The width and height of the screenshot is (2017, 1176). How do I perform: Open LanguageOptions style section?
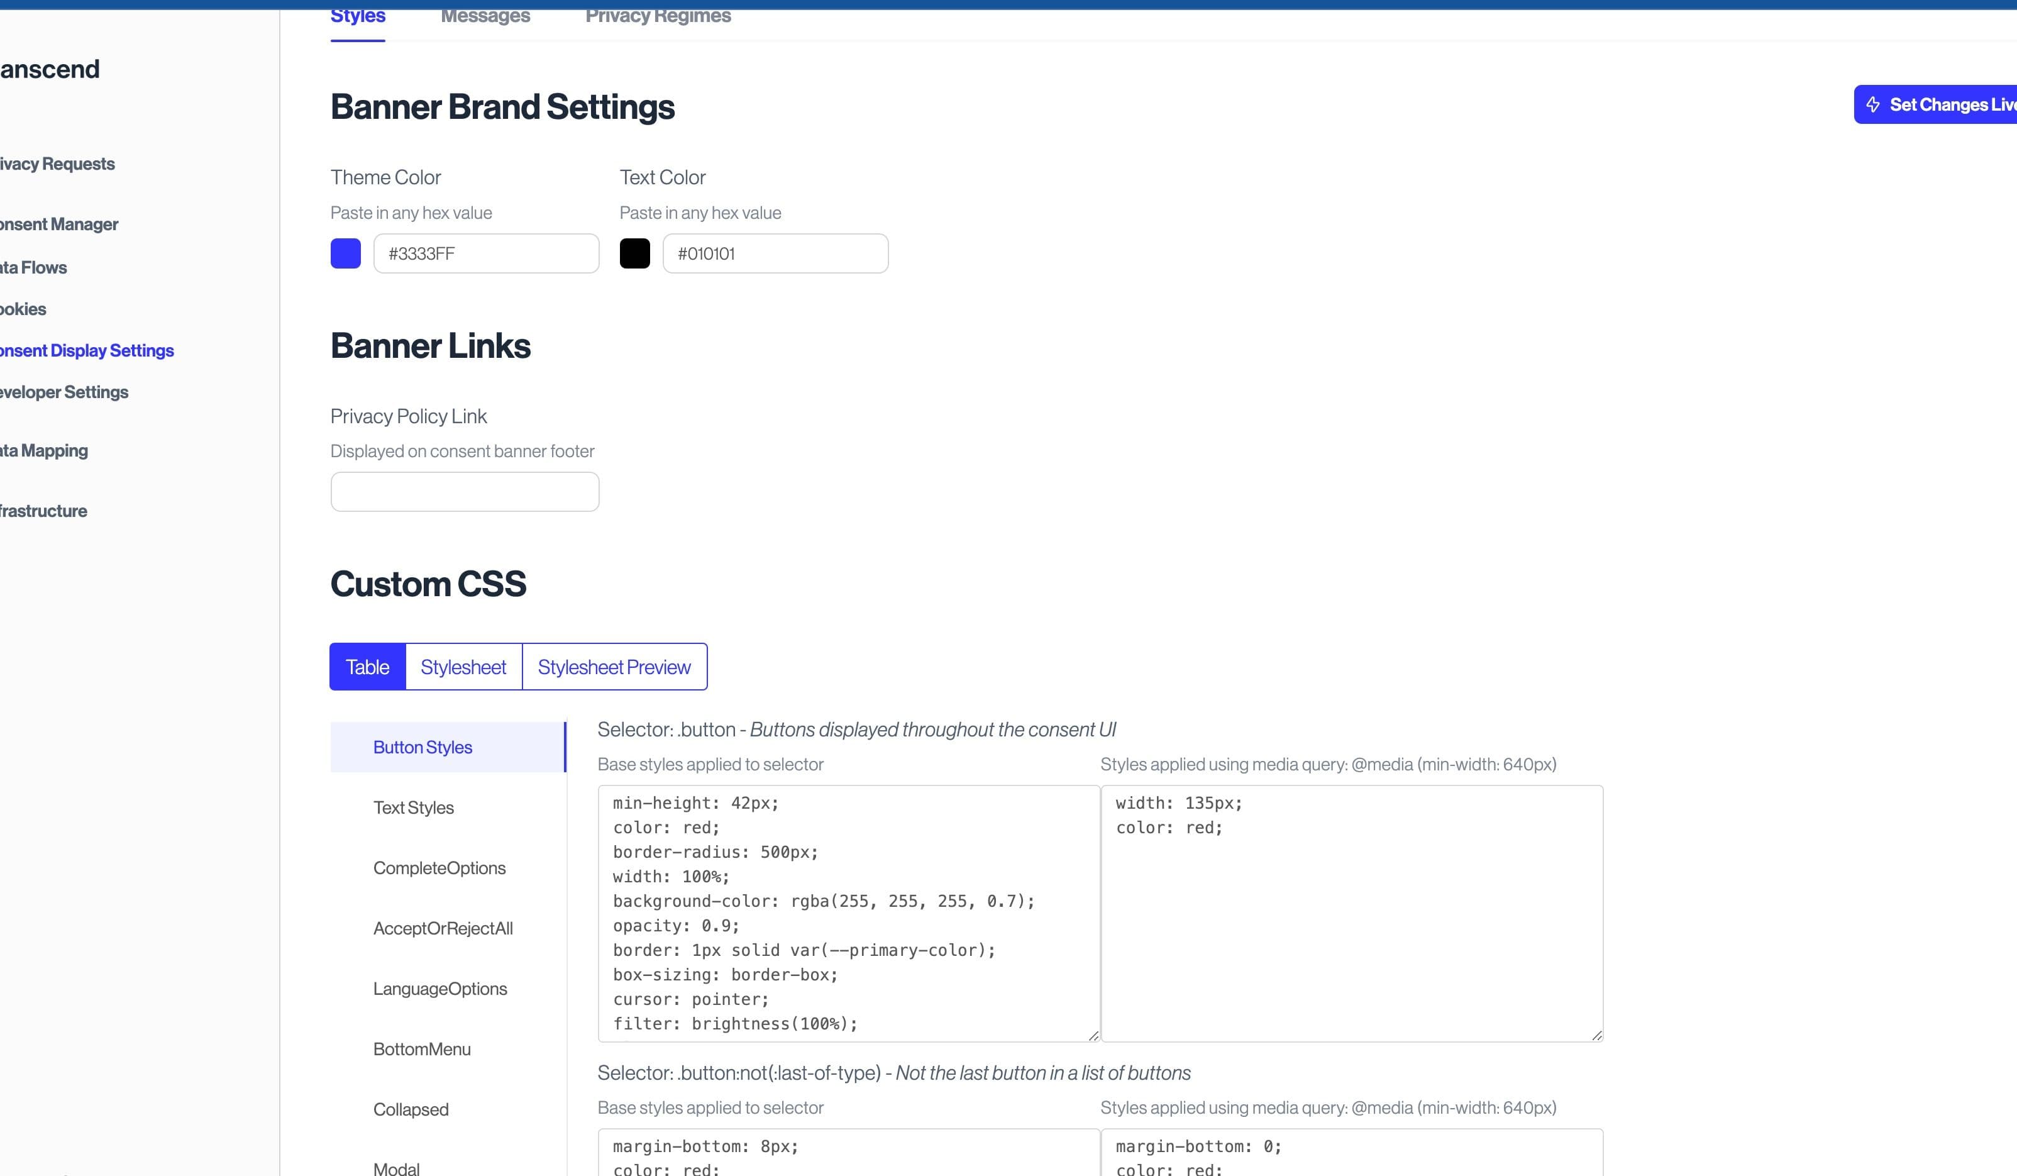439,989
